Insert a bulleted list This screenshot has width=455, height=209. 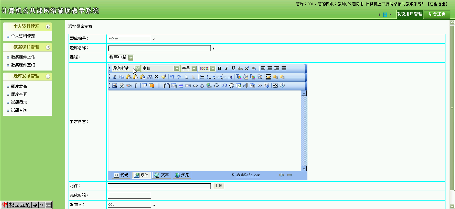(209, 77)
